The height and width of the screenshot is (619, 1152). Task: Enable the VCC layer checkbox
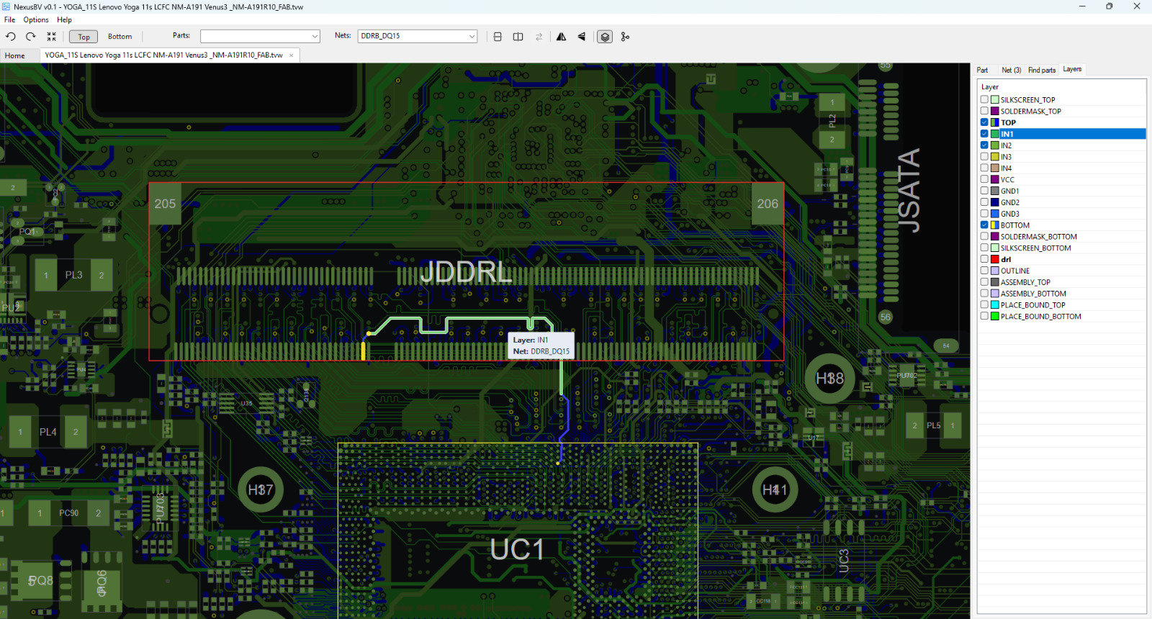(984, 179)
